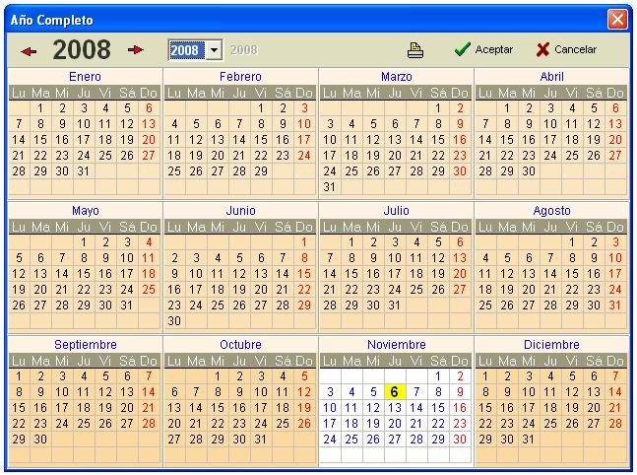Select the highlighted day 6 in Noviembre
The height and width of the screenshot is (475, 637).
(x=395, y=391)
